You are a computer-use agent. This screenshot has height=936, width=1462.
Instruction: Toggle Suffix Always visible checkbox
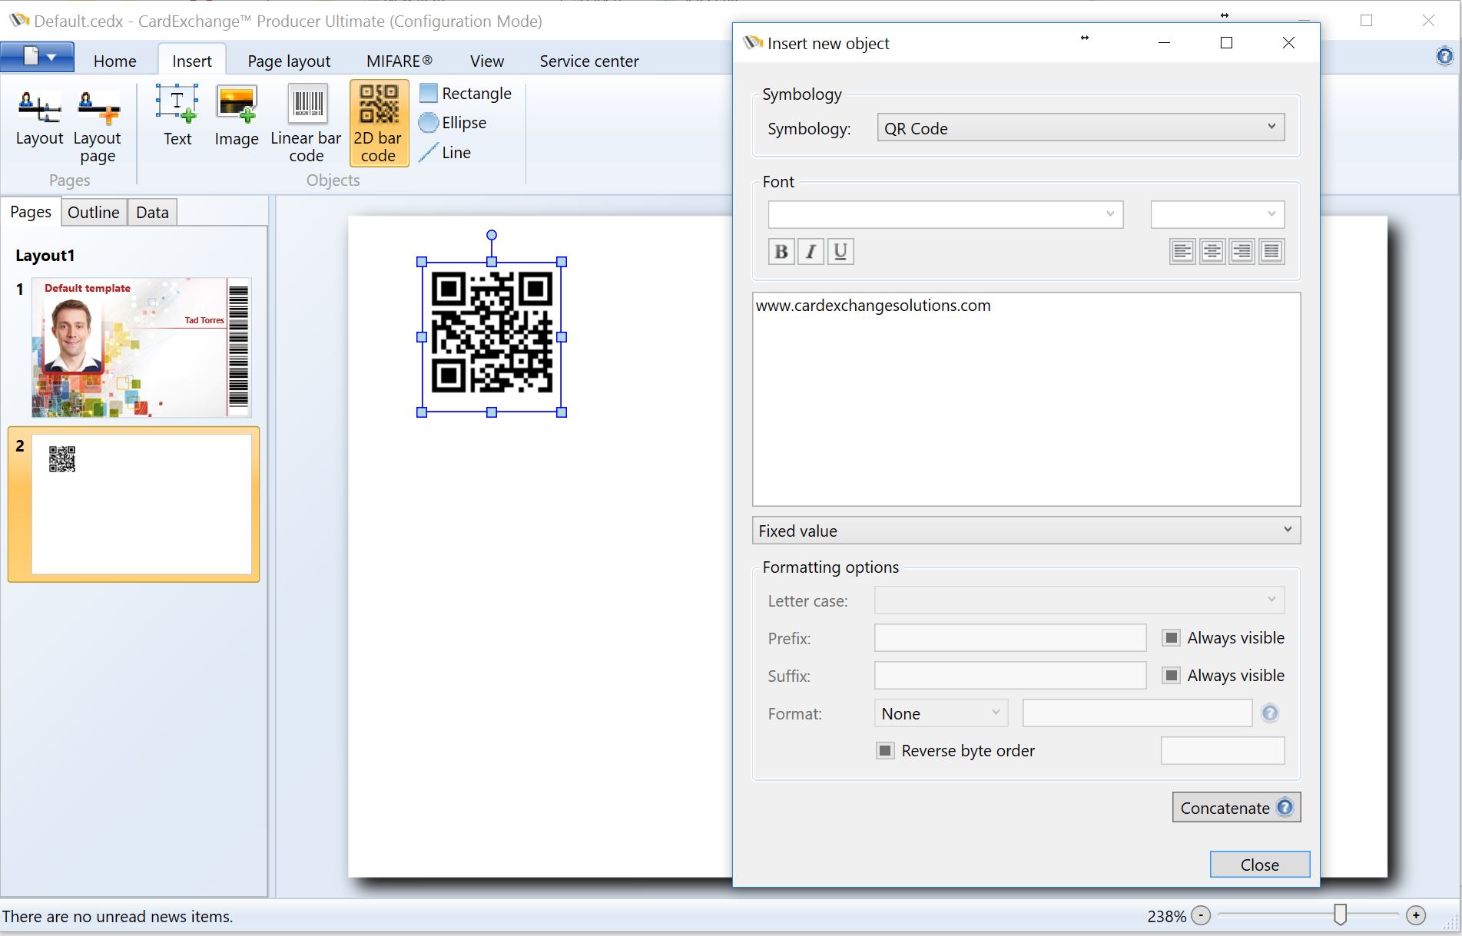pos(1171,676)
